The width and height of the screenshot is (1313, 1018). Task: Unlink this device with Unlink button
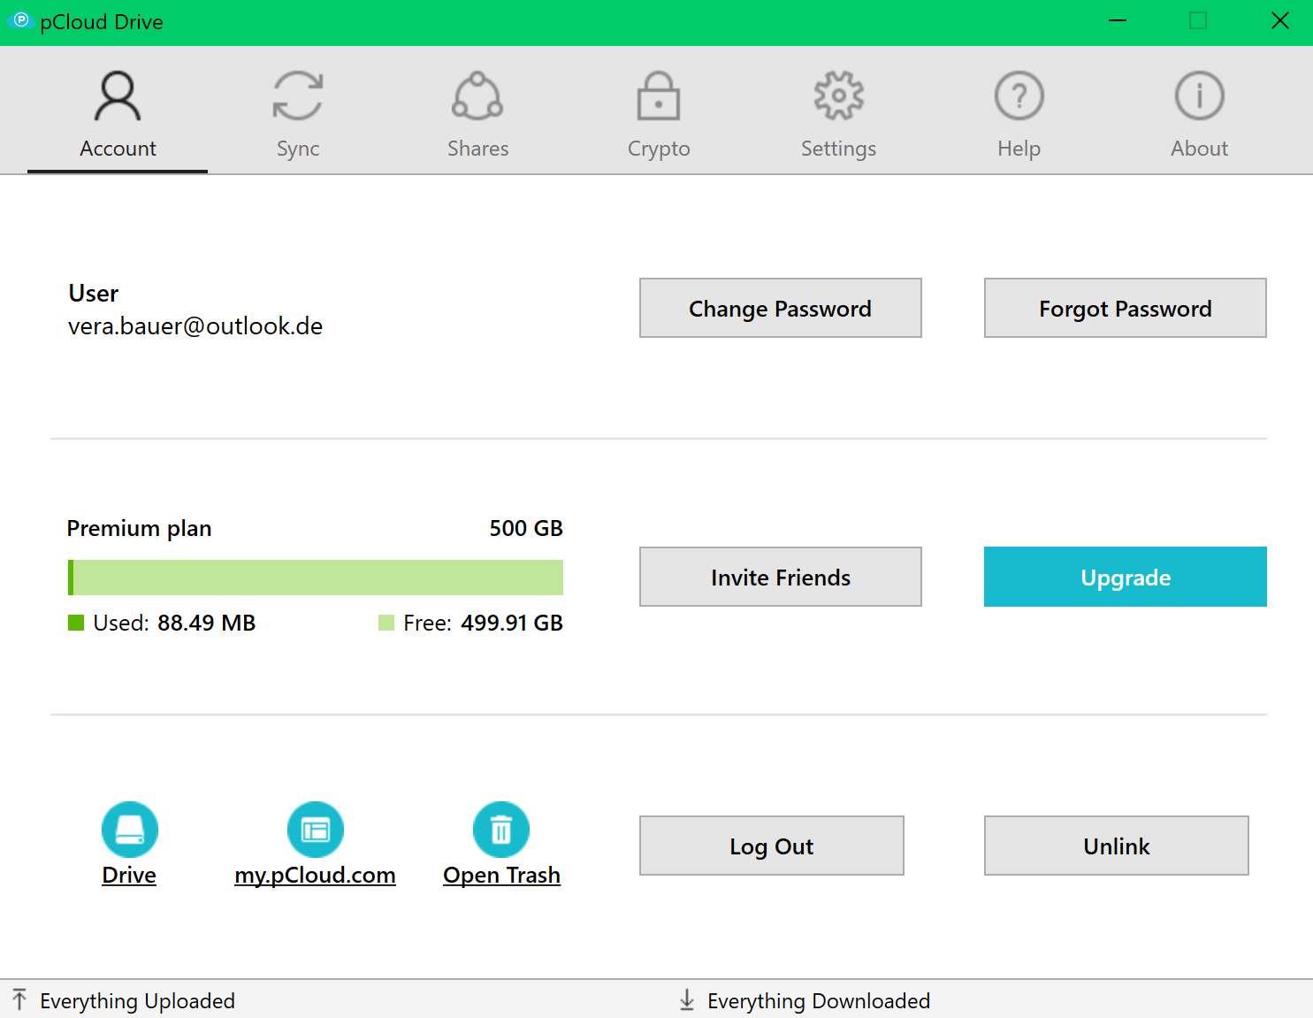tap(1117, 846)
